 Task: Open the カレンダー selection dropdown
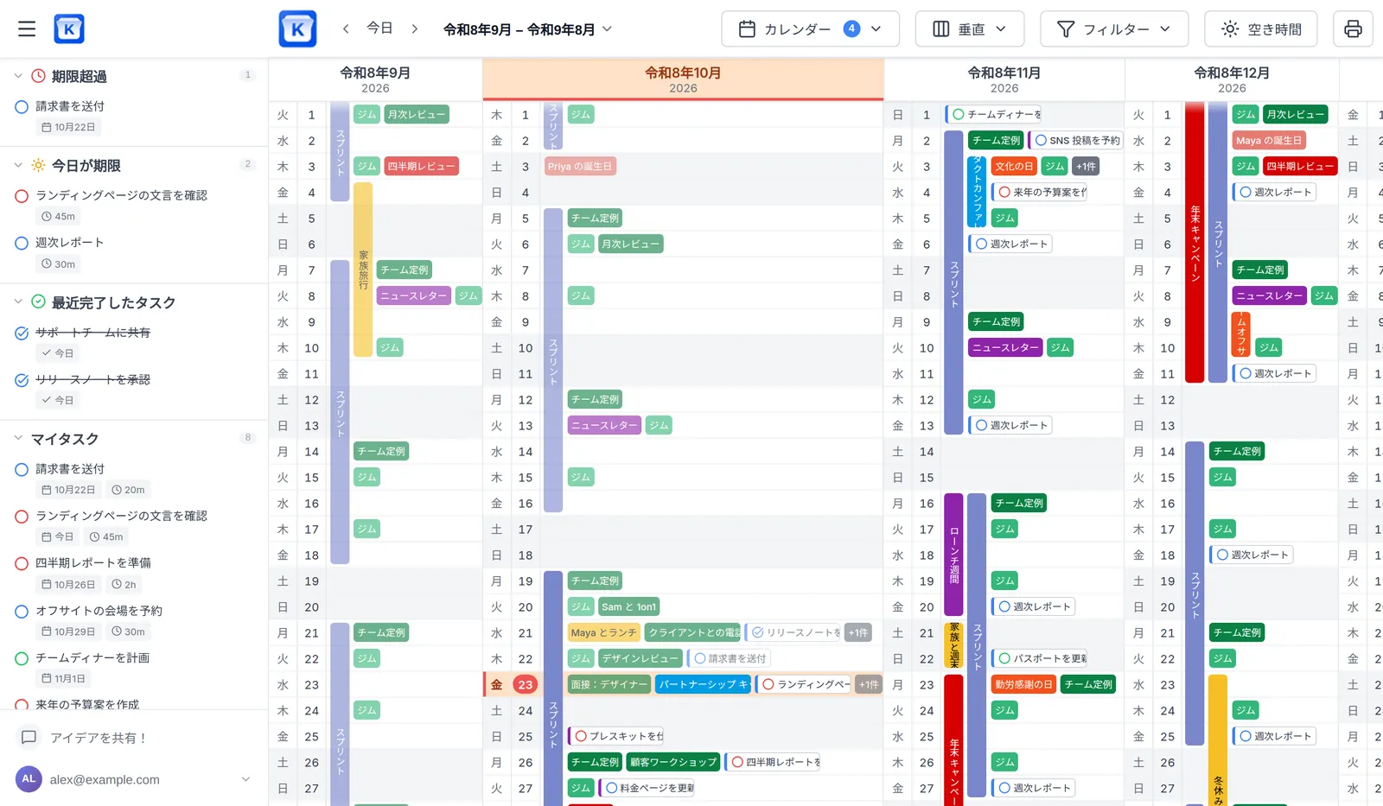coord(810,29)
